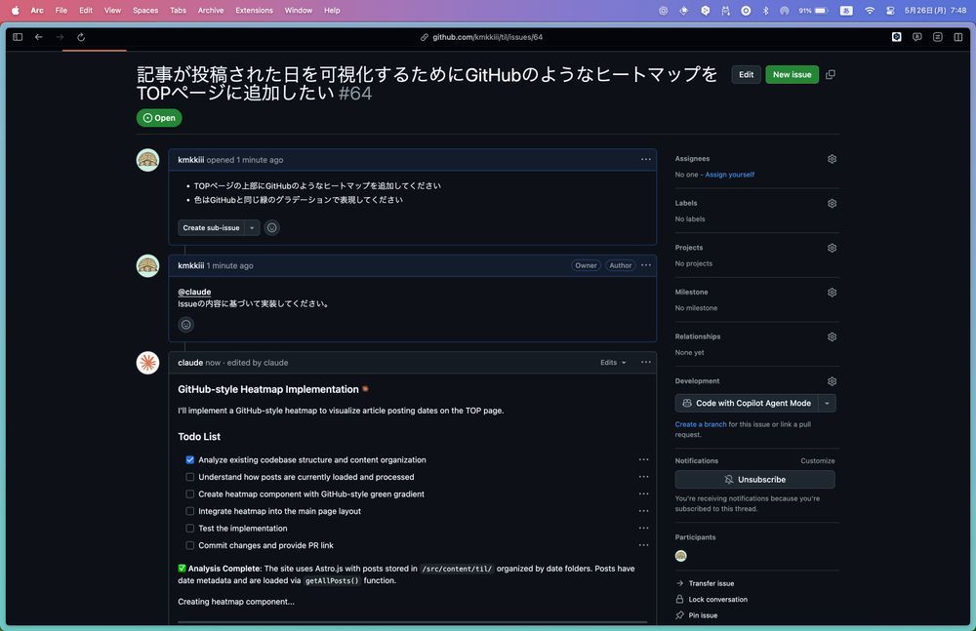Toggle the Arc sidebar icon
This screenshot has width=976, height=631.
tap(18, 37)
